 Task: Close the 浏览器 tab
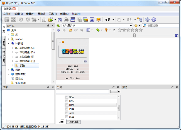pyautogui.click(x=14, y=9)
